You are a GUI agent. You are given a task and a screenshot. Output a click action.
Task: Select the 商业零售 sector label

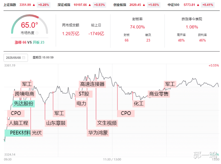[159, 94]
